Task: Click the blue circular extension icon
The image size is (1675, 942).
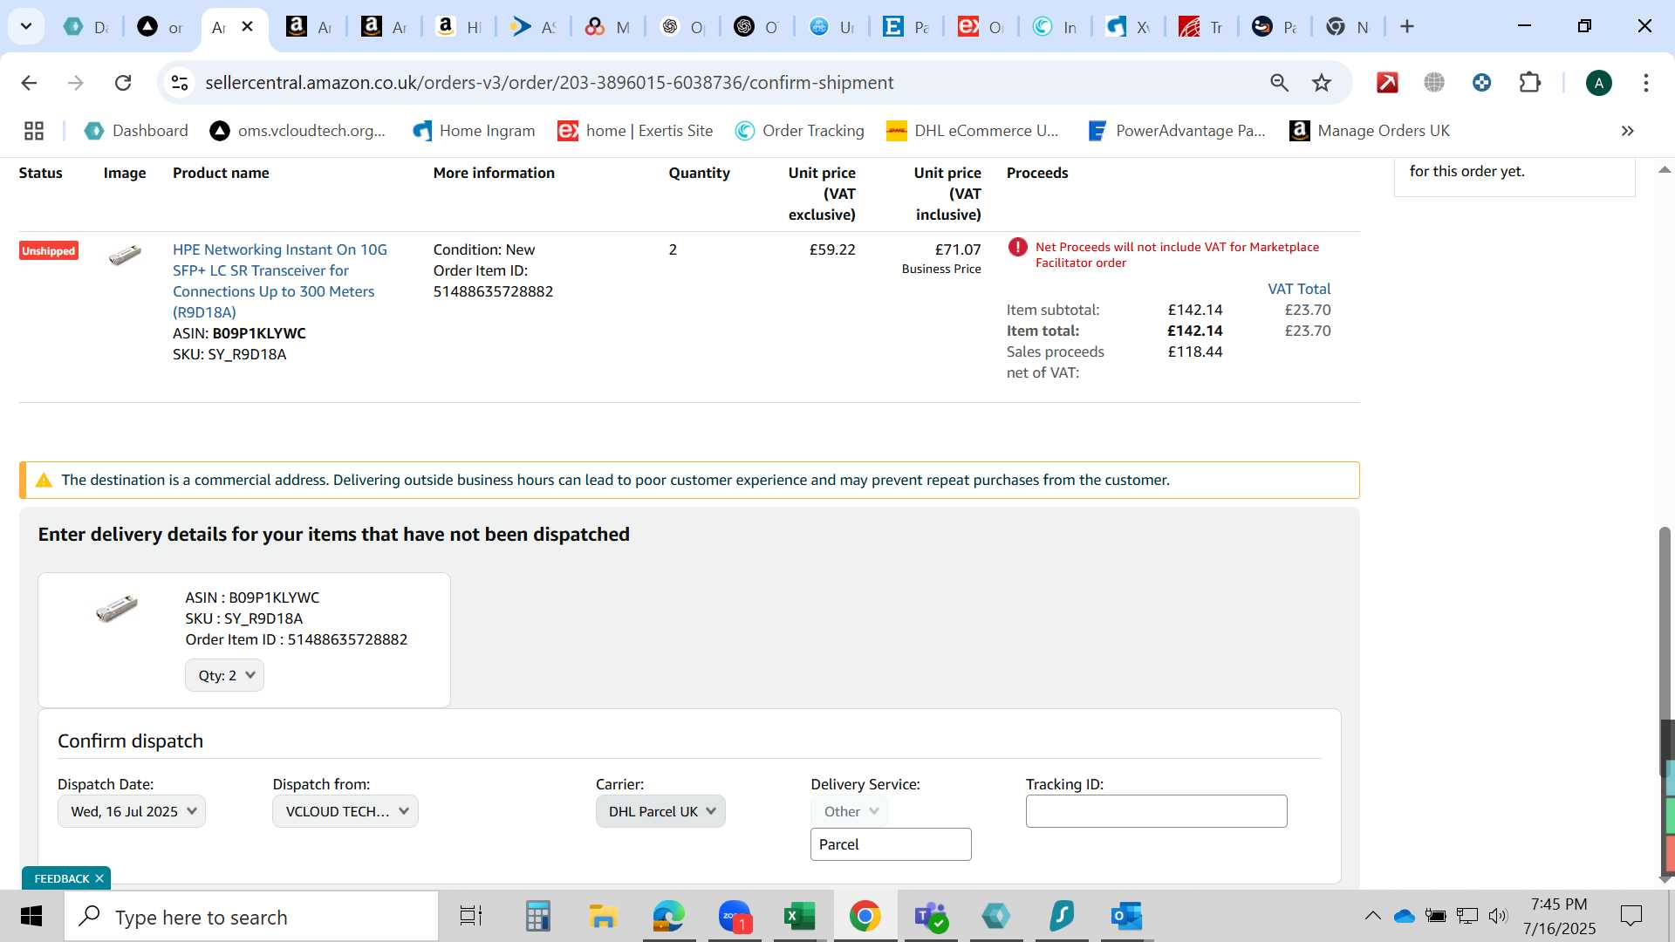Action: click(1481, 83)
